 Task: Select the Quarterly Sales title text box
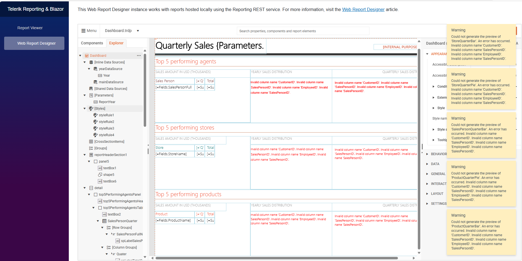pos(211,46)
